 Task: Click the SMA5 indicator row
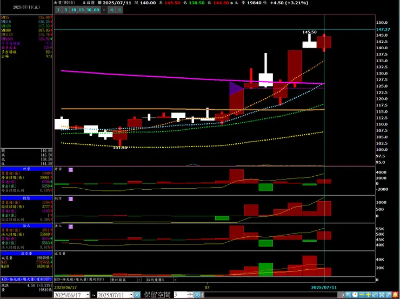pyautogui.click(x=26, y=17)
